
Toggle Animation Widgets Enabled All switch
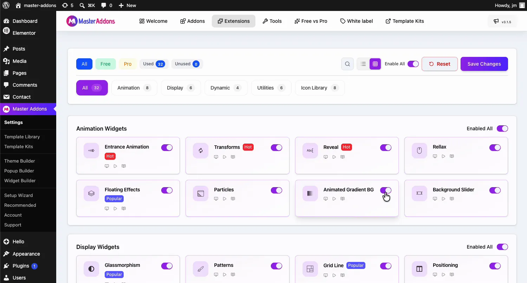[502, 129]
